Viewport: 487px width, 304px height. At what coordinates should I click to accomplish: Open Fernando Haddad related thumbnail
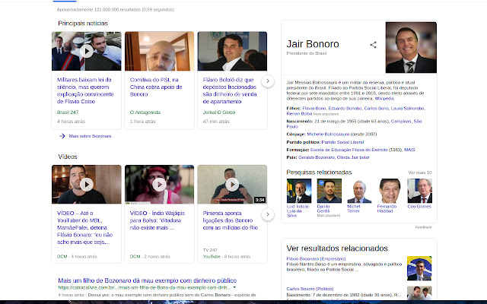390,191
